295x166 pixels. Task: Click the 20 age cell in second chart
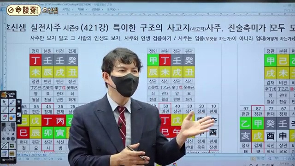tap(201, 106)
